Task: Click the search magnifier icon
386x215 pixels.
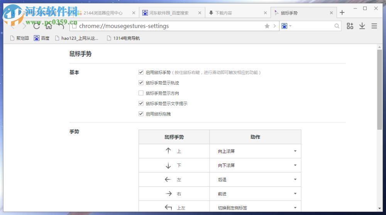Action: pos(337,26)
